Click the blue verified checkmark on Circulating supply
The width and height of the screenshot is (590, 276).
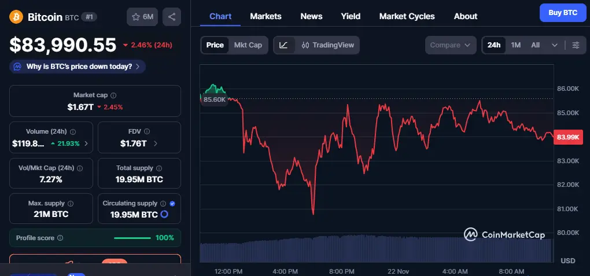coord(172,203)
